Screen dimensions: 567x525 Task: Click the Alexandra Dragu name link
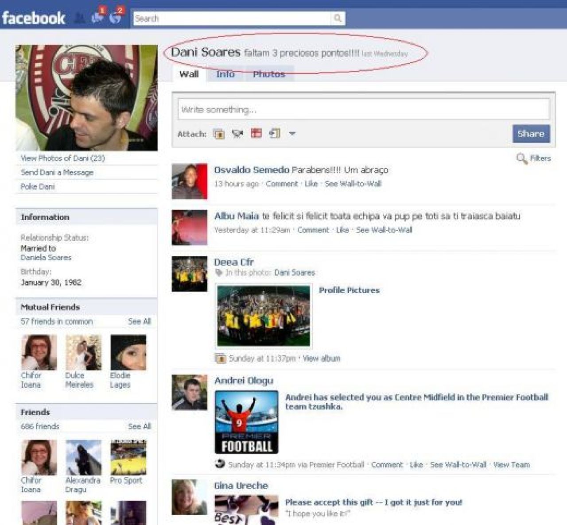(83, 485)
